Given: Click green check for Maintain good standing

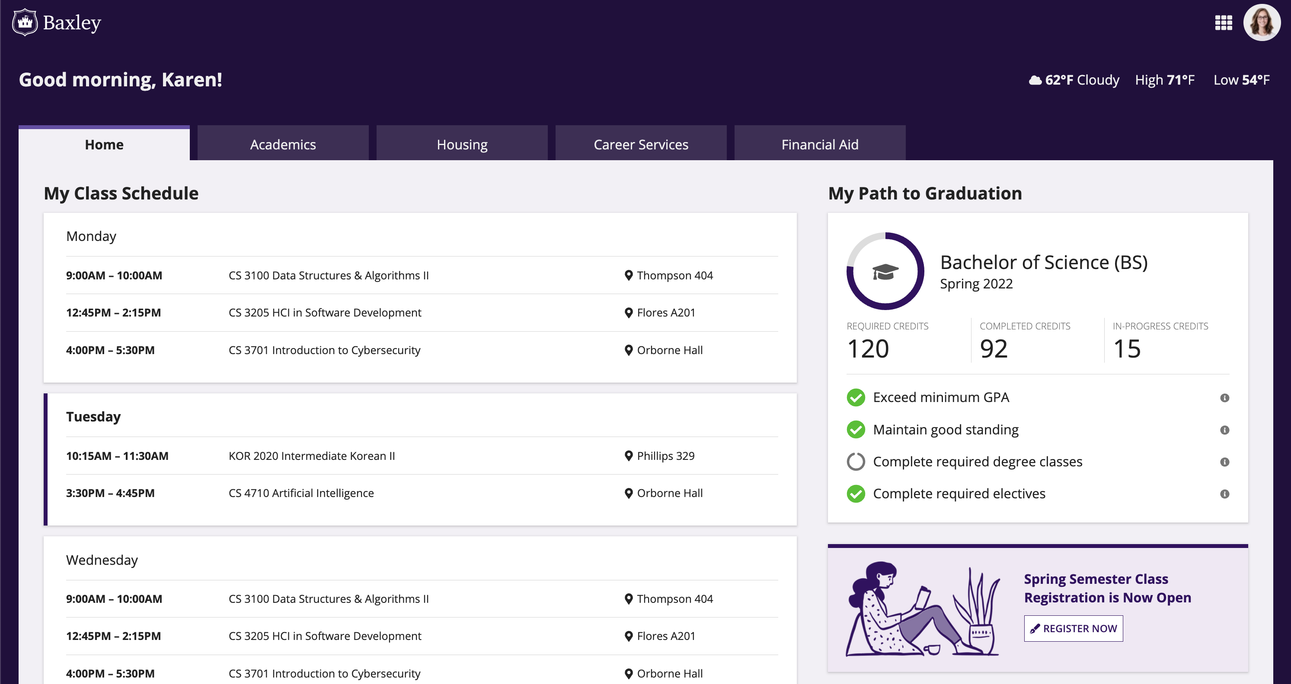Looking at the screenshot, I should click(856, 430).
